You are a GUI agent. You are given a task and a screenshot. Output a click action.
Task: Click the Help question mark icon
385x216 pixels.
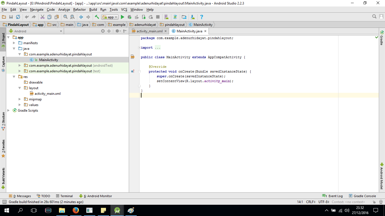click(x=202, y=17)
